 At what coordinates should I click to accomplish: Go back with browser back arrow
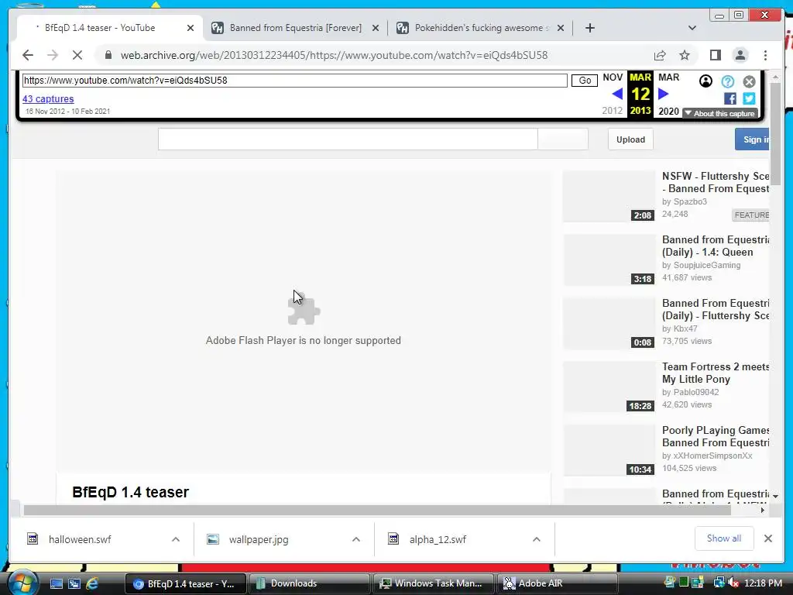pyautogui.click(x=28, y=55)
